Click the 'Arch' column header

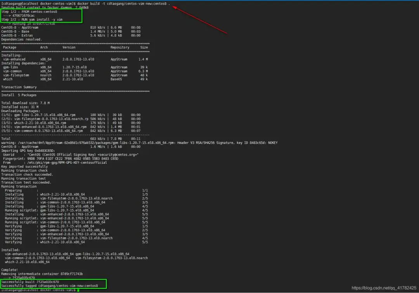(44, 48)
